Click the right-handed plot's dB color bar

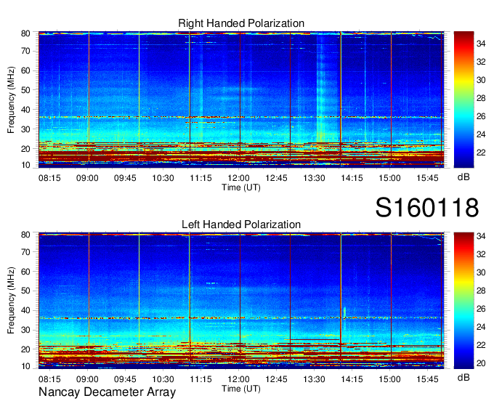[463, 100]
